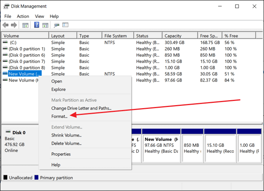Sort by the Type column header
The height and width of the screenshot is (191, 264).
(x=90, y=36)
